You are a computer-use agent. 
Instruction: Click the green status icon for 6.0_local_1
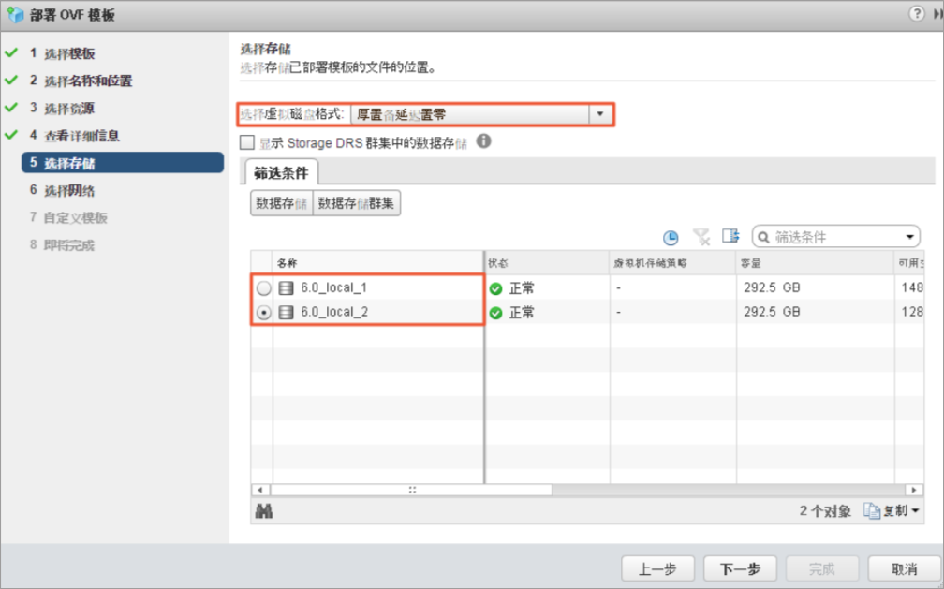(x=496, y=288)
